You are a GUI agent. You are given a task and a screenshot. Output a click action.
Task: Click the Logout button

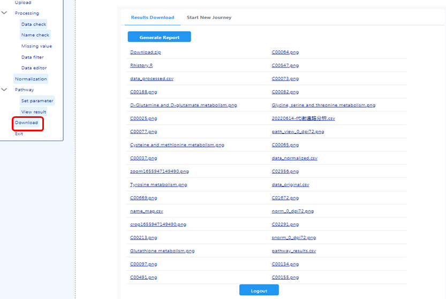click(259, 290)
